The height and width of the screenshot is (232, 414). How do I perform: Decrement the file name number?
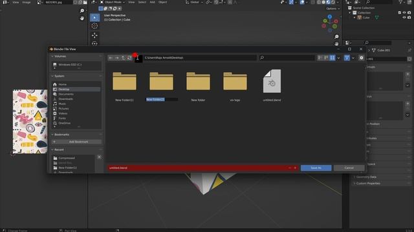click(x=290, y=168)
